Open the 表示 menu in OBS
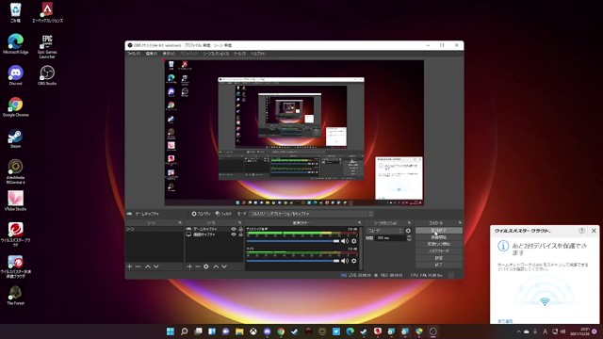The height and width of the screenshot is (339, 603). coord(169,54)
